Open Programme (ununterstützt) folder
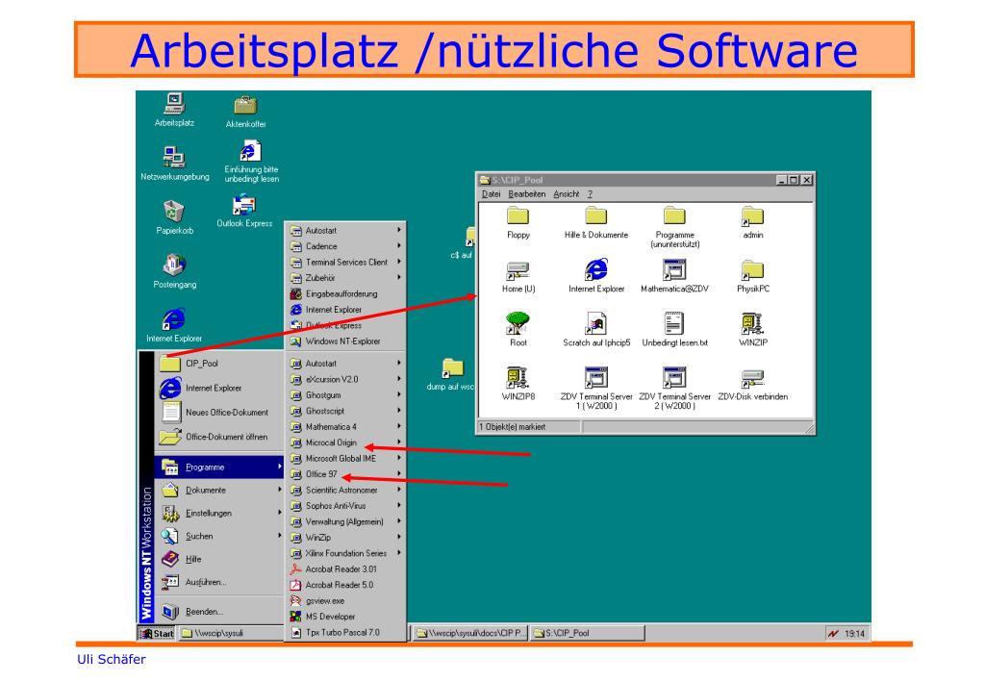985x682 pixels. 674,227
